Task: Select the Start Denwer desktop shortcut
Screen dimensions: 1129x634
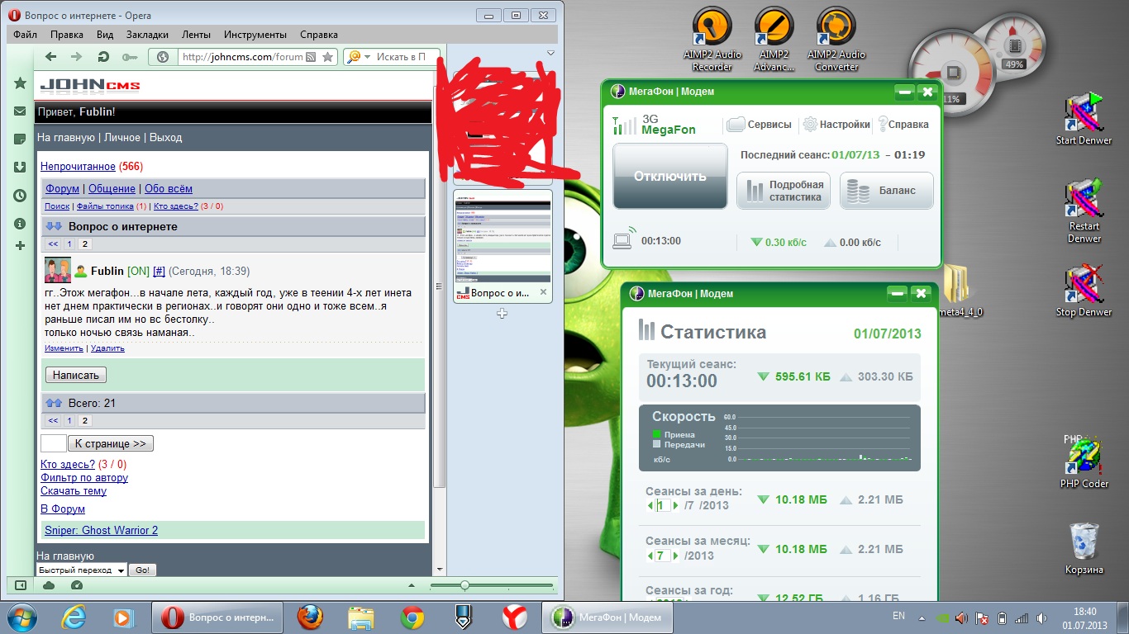Action: (1084, 118)
